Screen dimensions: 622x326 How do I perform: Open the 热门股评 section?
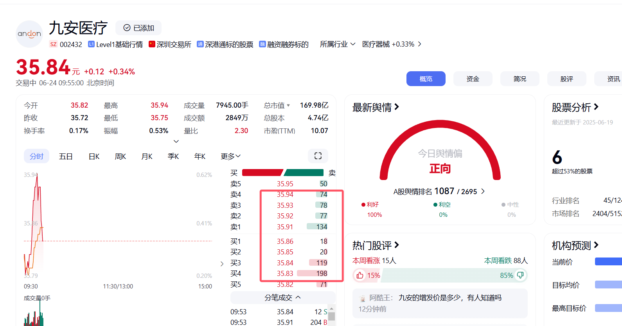click(x=376, y=245)
